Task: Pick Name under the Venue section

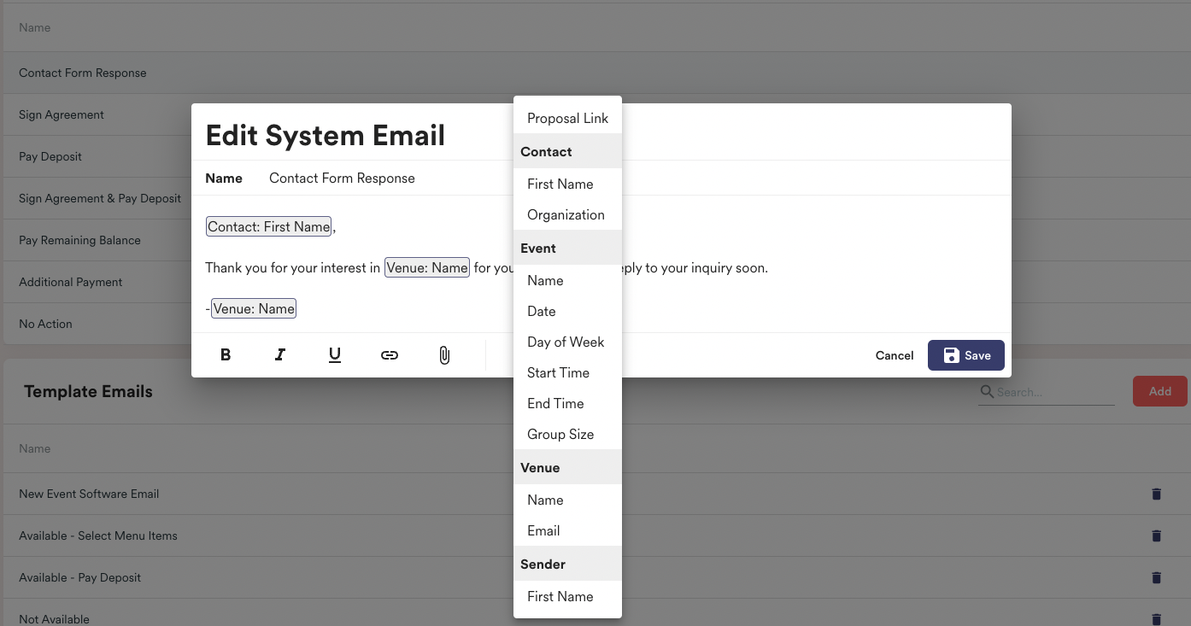Action: (x=544, y=500)
